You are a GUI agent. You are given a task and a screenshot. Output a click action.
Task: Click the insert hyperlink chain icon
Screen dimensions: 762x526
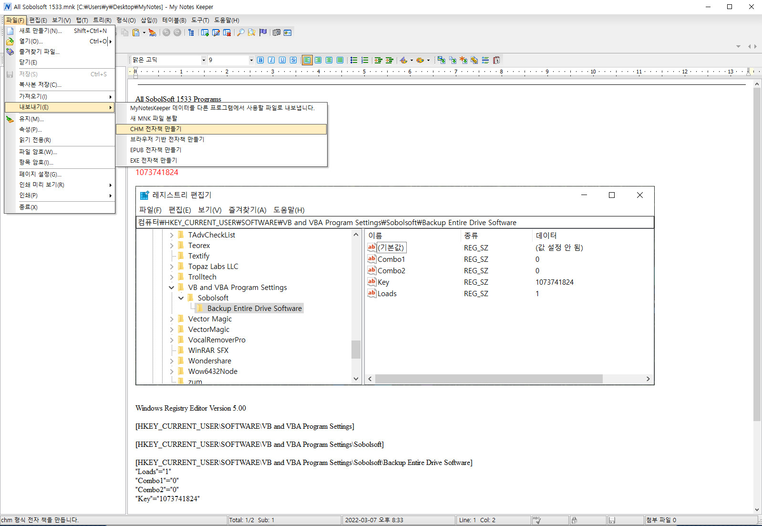(474, 60)
